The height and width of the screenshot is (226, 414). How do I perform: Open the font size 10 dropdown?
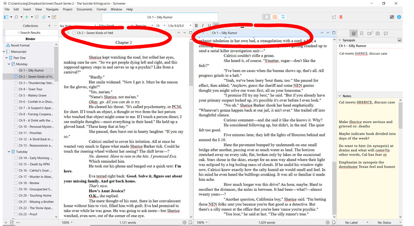pos(160,26)
